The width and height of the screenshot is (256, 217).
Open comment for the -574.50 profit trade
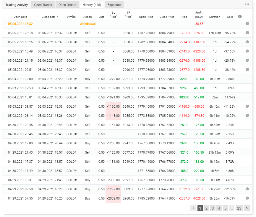click(247, 115)
